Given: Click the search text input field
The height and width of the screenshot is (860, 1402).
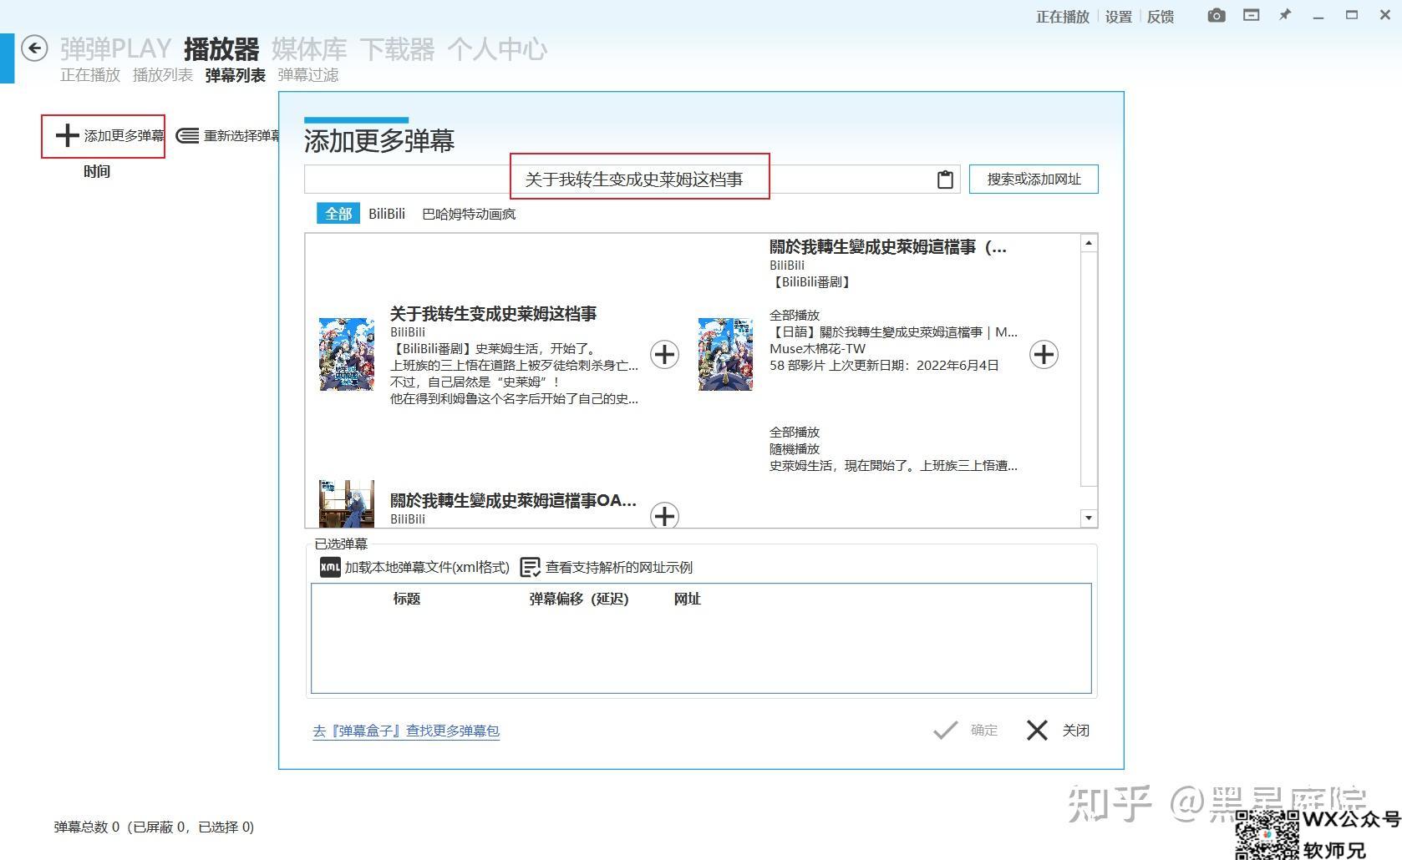Looking at the screenshot, I should 632,180.
